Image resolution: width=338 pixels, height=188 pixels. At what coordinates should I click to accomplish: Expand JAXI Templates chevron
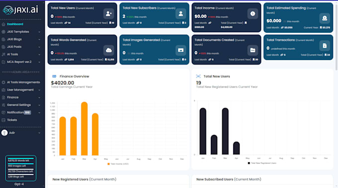coord(39,32)
